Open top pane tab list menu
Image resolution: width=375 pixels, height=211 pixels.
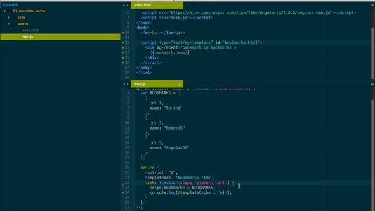point(373,5)
